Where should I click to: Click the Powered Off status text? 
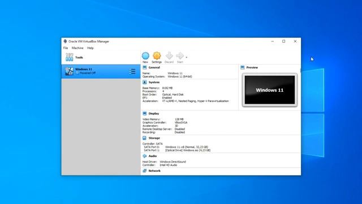[x=88, y=73]
